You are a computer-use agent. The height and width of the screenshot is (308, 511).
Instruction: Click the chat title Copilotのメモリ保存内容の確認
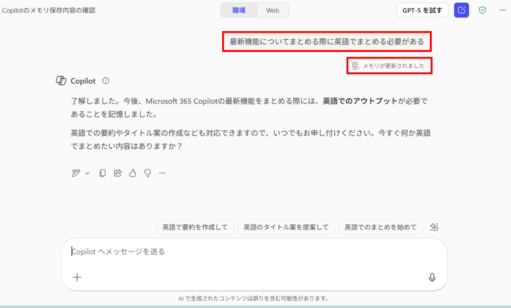tap(49, 10)
